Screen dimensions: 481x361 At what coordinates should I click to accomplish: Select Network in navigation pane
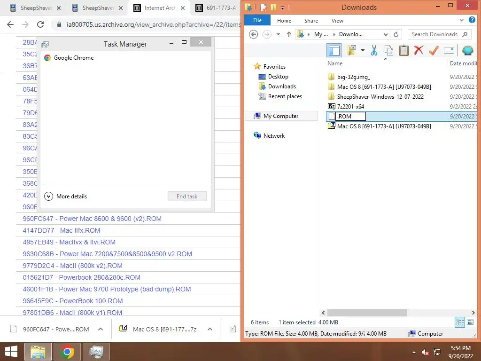[274, 136]
